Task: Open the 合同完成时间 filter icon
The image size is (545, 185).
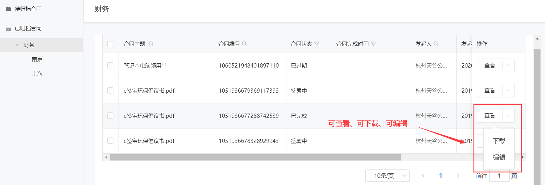Action: [x=373, y=44]
